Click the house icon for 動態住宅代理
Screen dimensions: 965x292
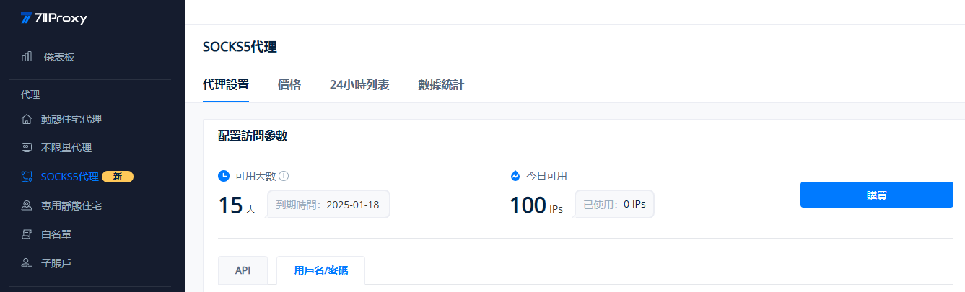pos(27,119)
